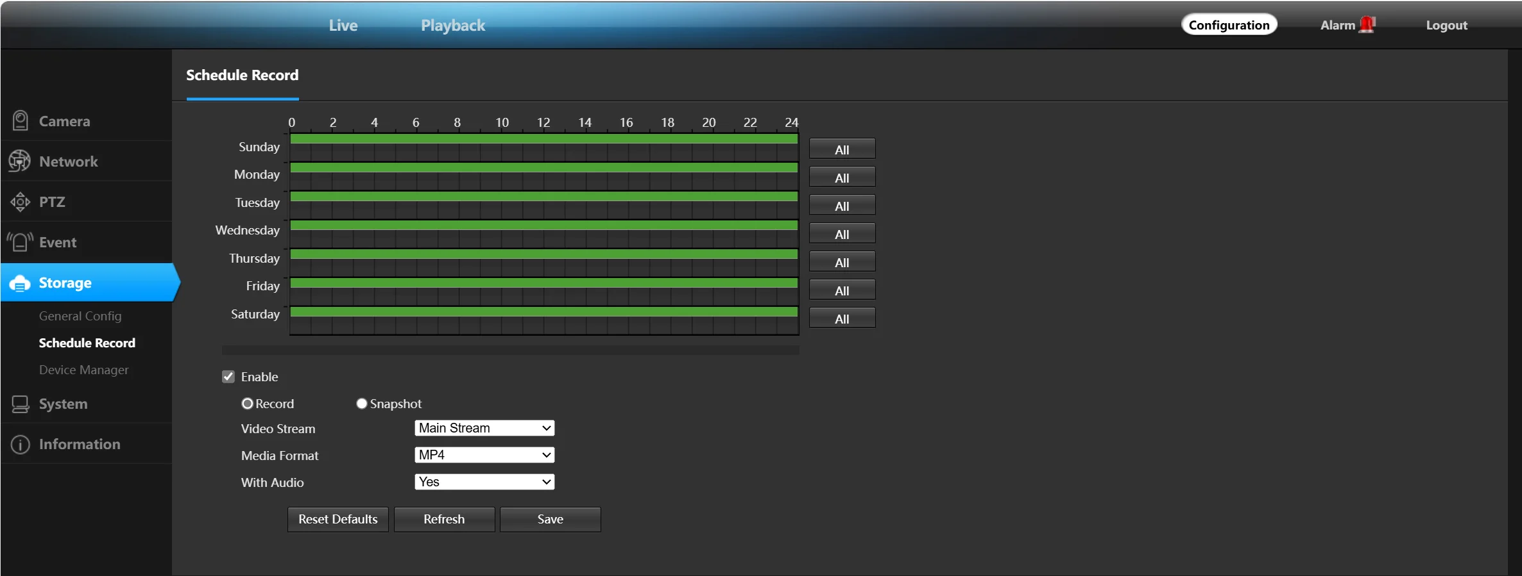Select the Snapshot radio button
This screenshot has height=576, width=1522.
pyautogui.click(x=362, y=404)
